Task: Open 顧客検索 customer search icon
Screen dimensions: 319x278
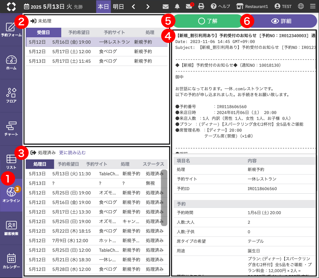Action: point(11,228)
